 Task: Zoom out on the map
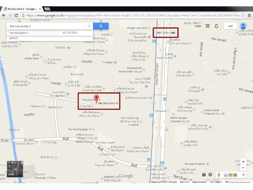[x=243, y=167]
